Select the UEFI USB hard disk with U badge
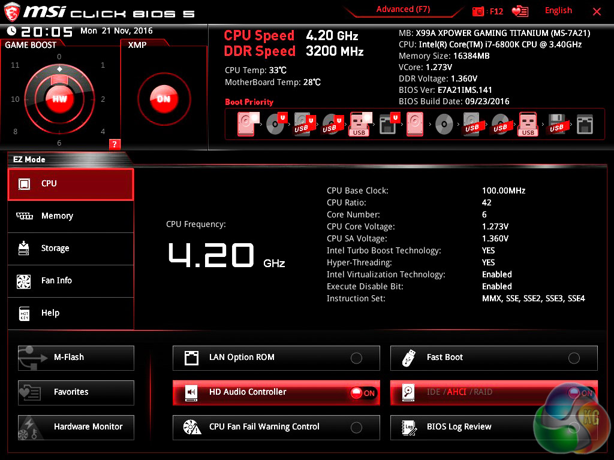Viewport: 614px width, 460px height. (304, 124)
